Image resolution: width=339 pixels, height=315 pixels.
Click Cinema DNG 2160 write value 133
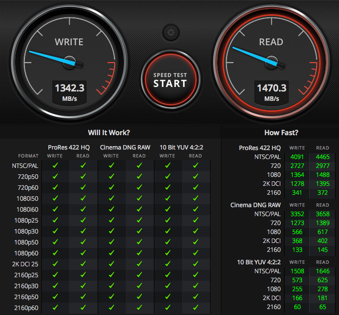coord(297,250)
